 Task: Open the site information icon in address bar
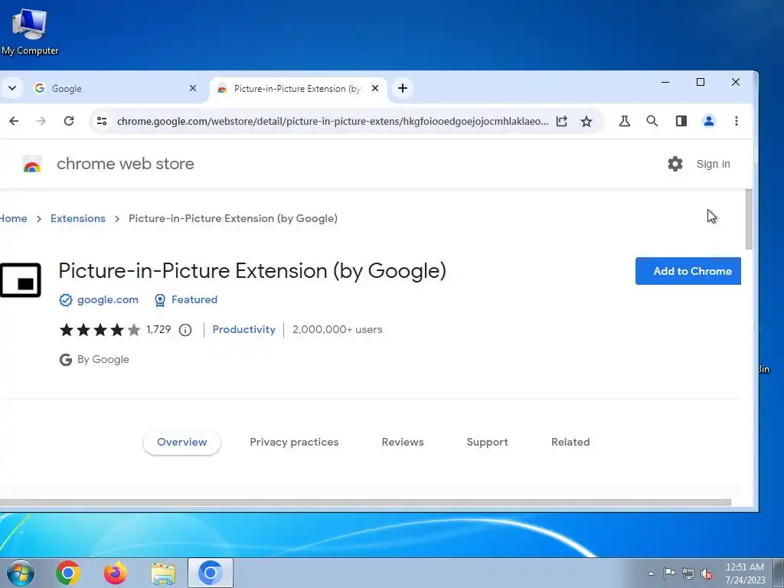(102, 121)
